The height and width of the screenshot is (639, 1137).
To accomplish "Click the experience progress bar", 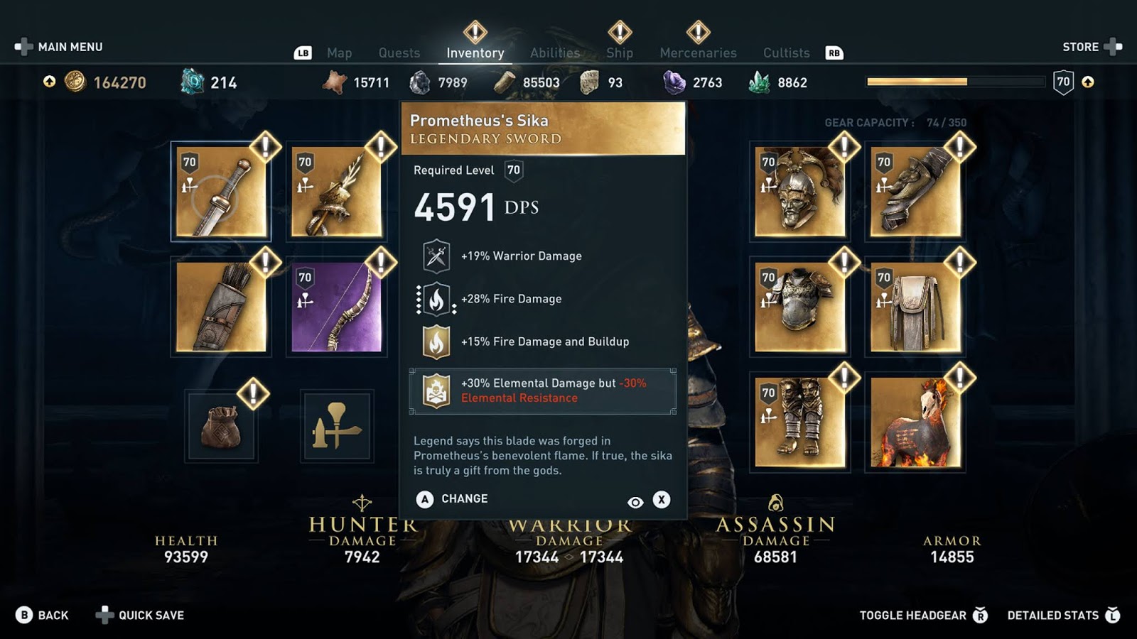I will pyautogui.click(x=956, y=82).
